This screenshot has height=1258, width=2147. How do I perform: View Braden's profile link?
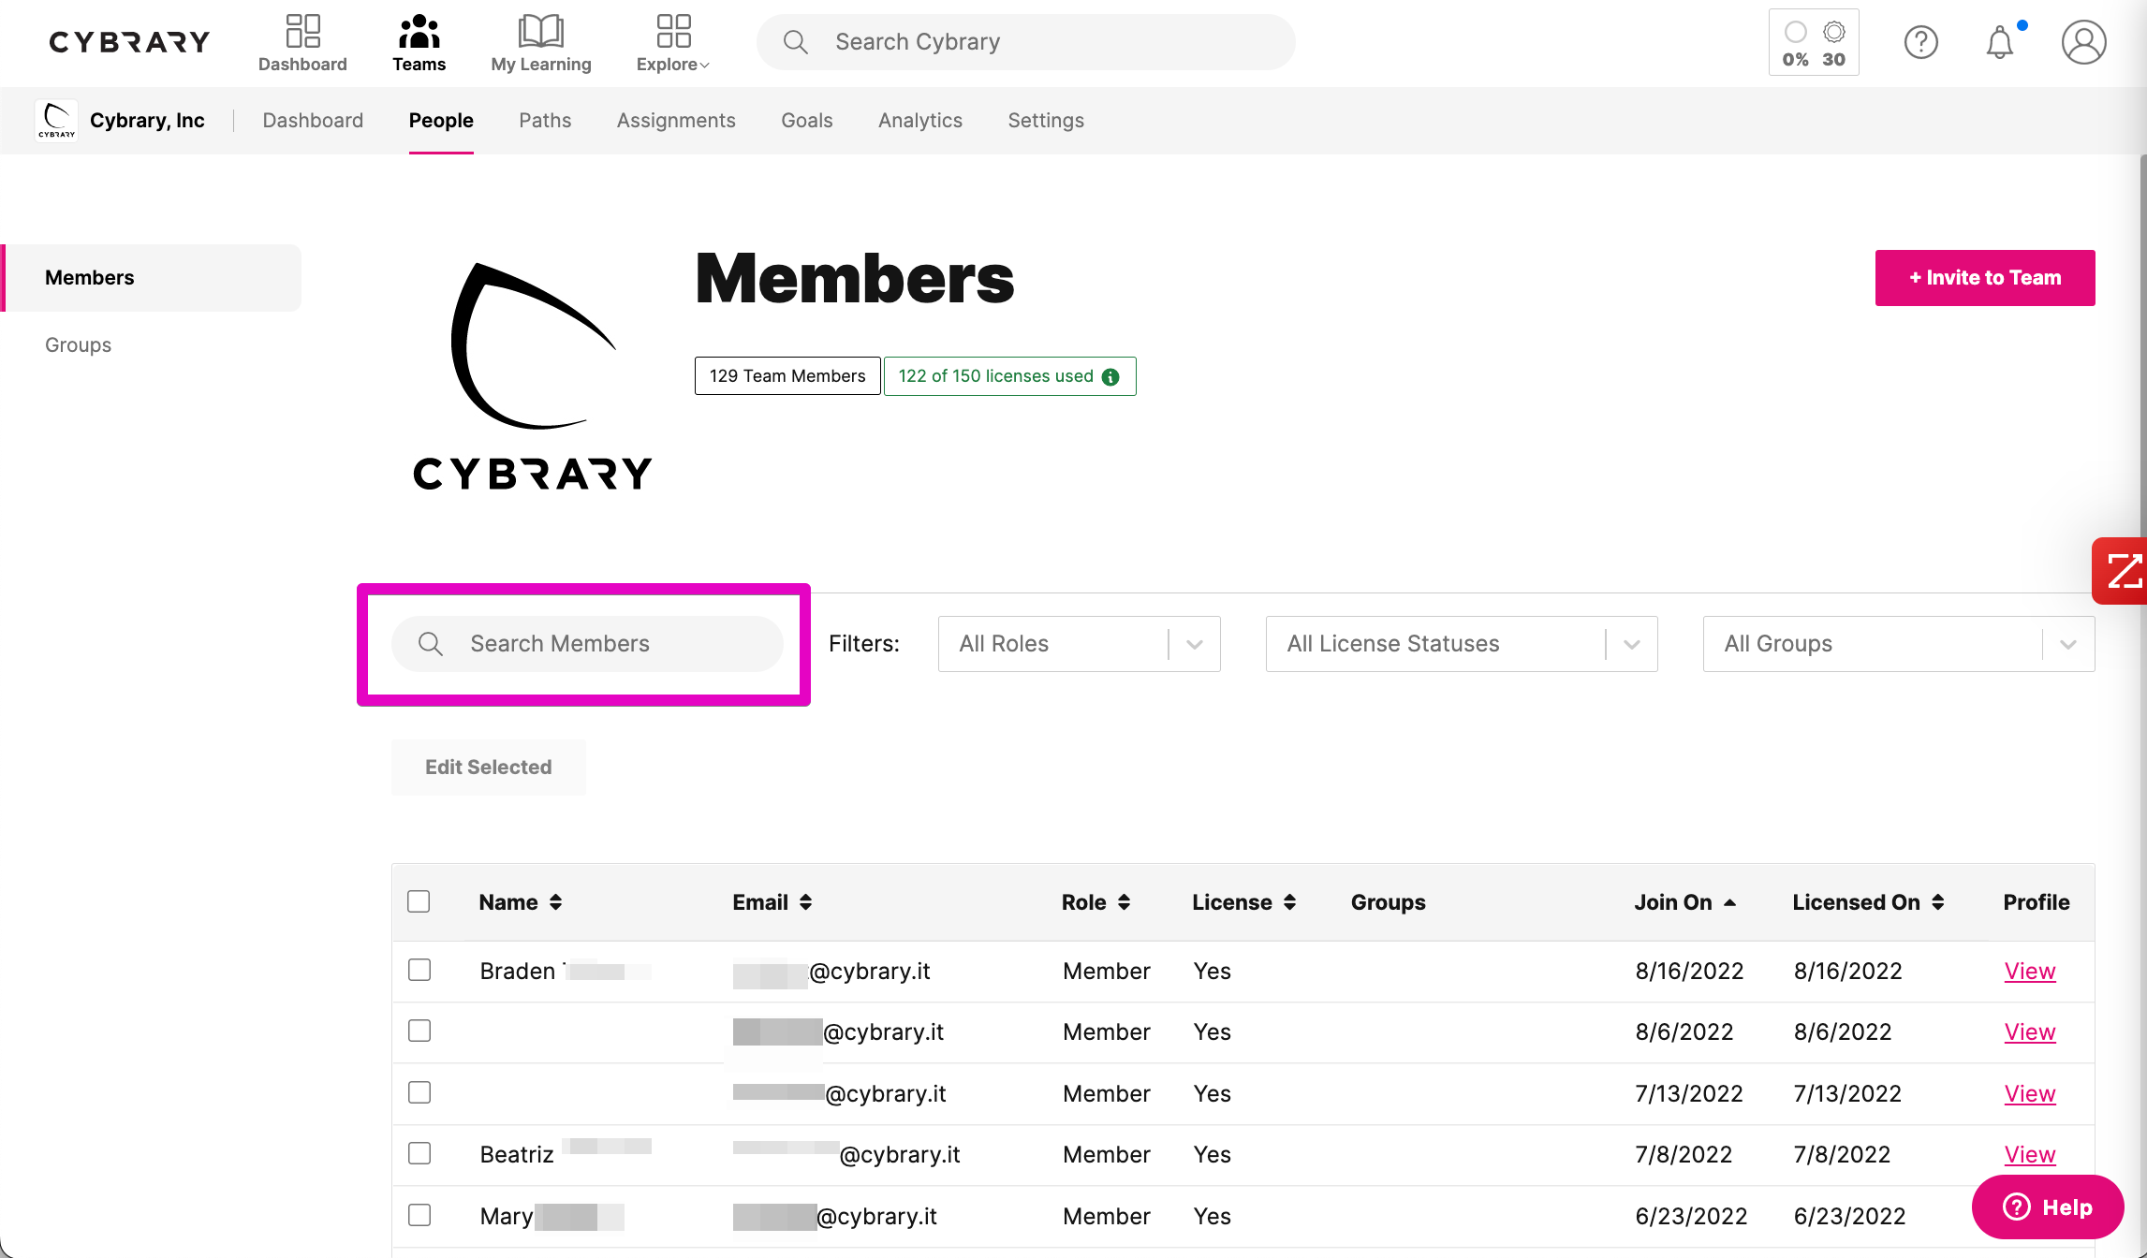[2030, 972]
